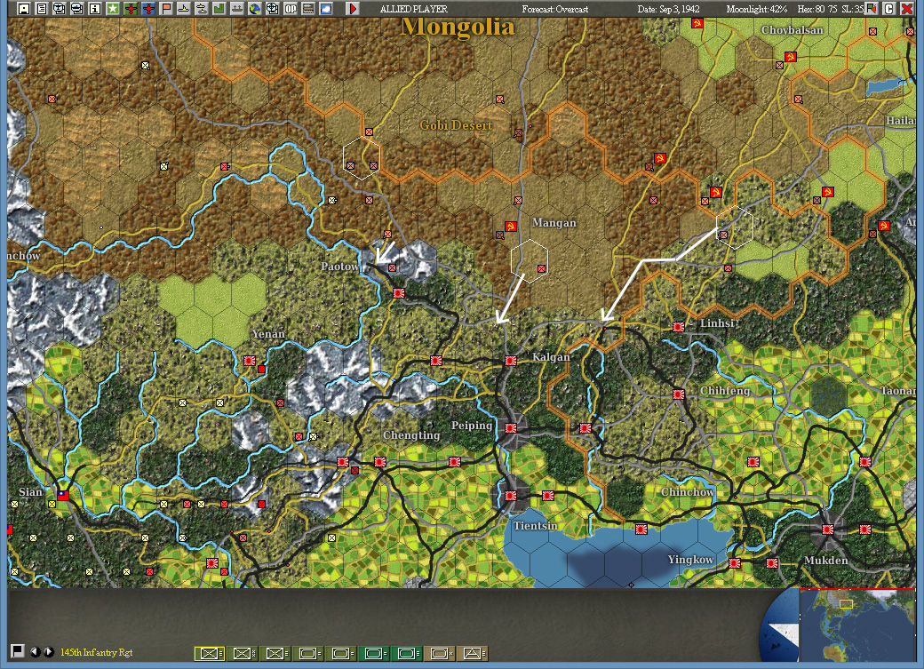This screenshot has height=669, width=924.
Task: Click the green factory industry icon
Action: click(219, 8)
